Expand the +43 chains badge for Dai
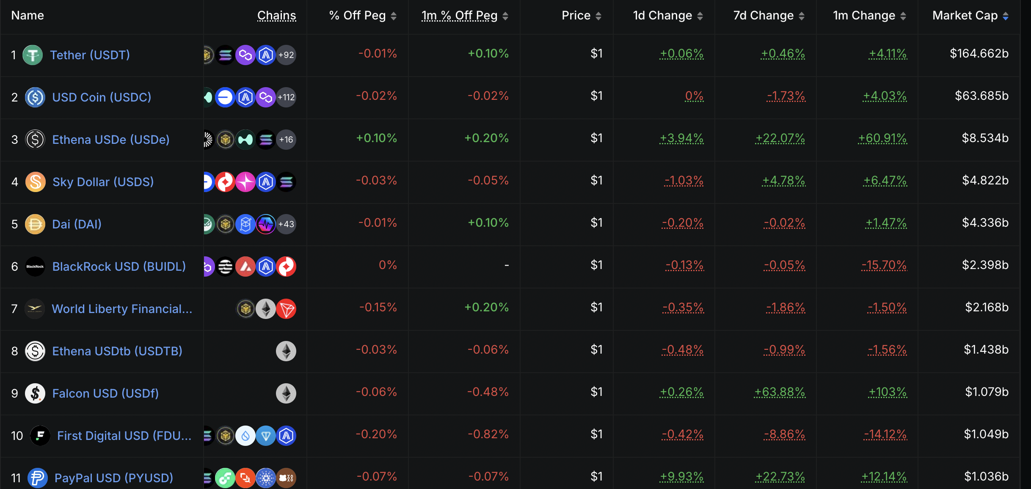 click(286, 224)
